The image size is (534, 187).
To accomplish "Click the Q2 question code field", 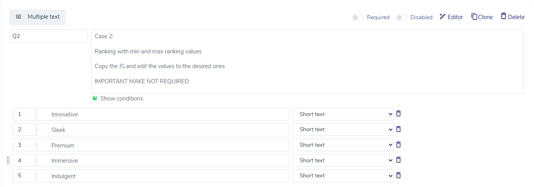I will point(48,36).
